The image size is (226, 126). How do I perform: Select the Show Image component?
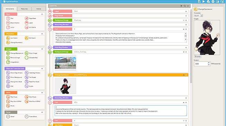pyautogui.click(x=31, y=53)
